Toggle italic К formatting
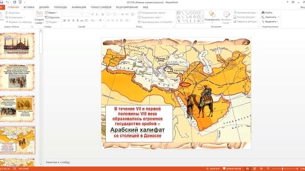The height and width of the screenshot is (171, 305). (x=69, y=20)
